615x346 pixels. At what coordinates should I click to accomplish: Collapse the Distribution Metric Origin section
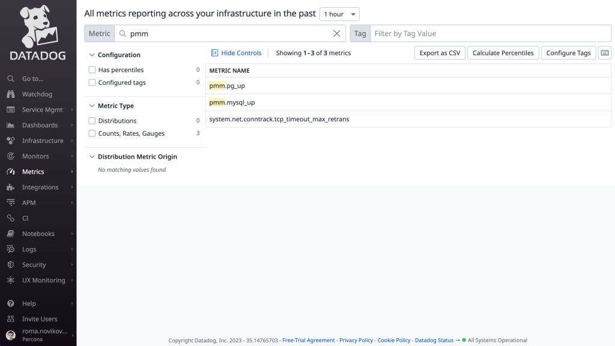click(92, 156)
